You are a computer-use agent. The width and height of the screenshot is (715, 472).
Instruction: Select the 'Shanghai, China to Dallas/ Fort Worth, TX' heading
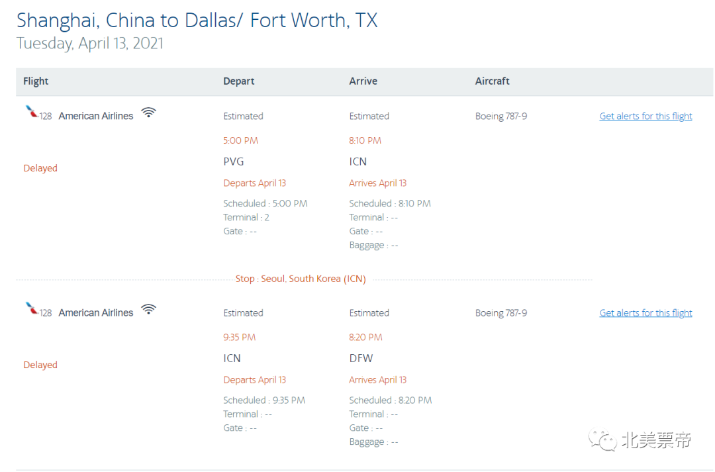pyautogui.click(x=197, y=20)
